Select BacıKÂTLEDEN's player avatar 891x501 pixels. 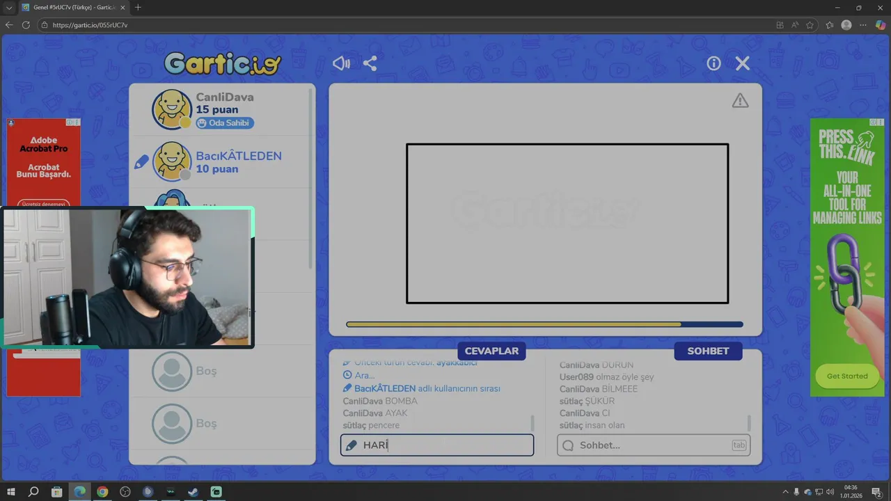[x=172, y=161]
